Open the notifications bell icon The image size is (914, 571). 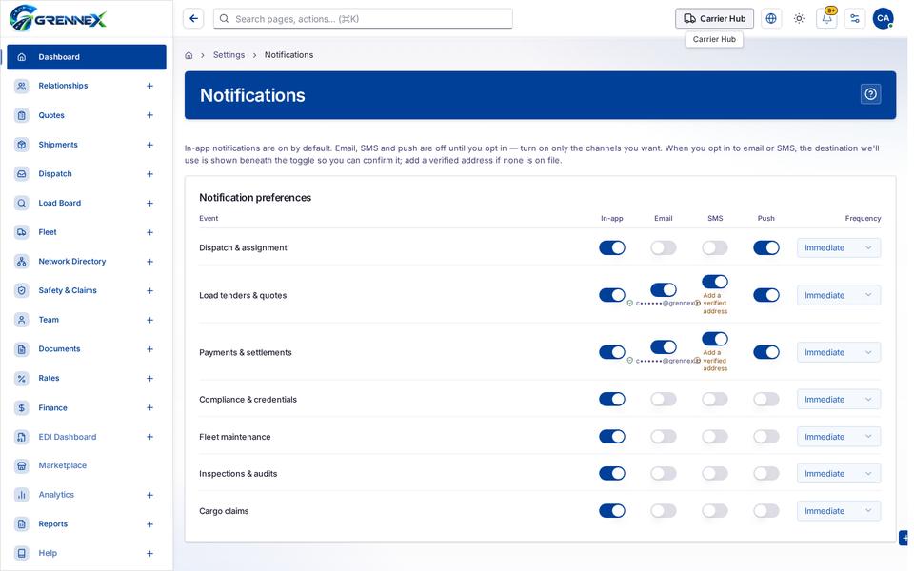(x=827, y=19)
